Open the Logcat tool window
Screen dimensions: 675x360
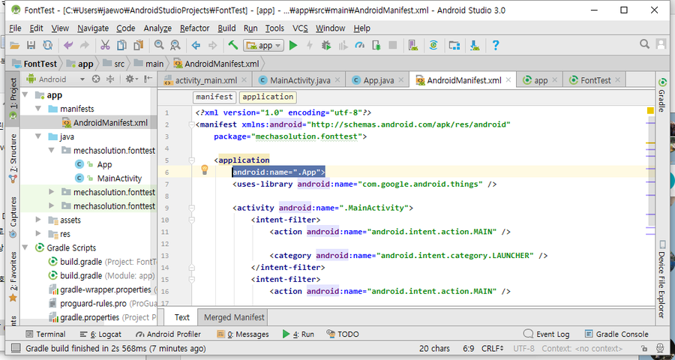click(100, 334)
